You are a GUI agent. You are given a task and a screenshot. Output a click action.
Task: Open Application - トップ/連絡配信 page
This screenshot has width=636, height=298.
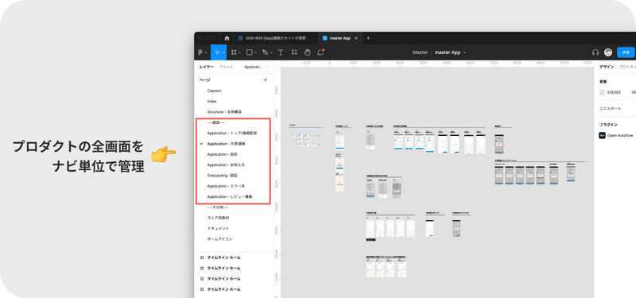(x=233, y=133)
